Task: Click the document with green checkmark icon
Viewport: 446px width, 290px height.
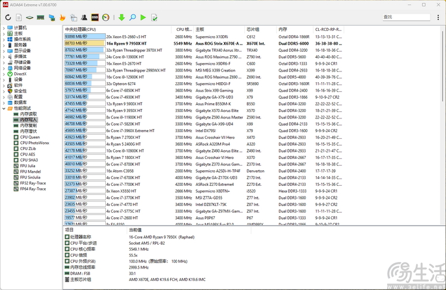Action: pos(154,18)
